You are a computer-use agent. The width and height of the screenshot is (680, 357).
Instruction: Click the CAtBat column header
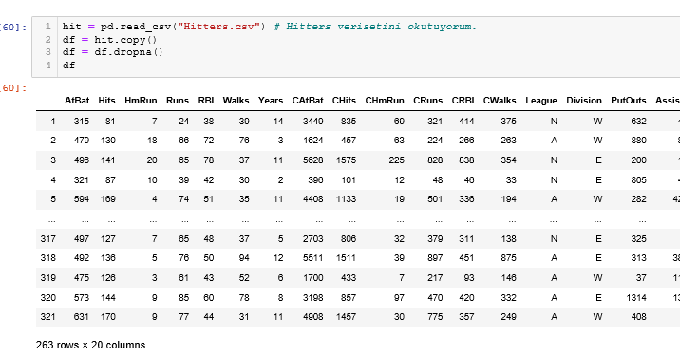(x=308, y=101)
